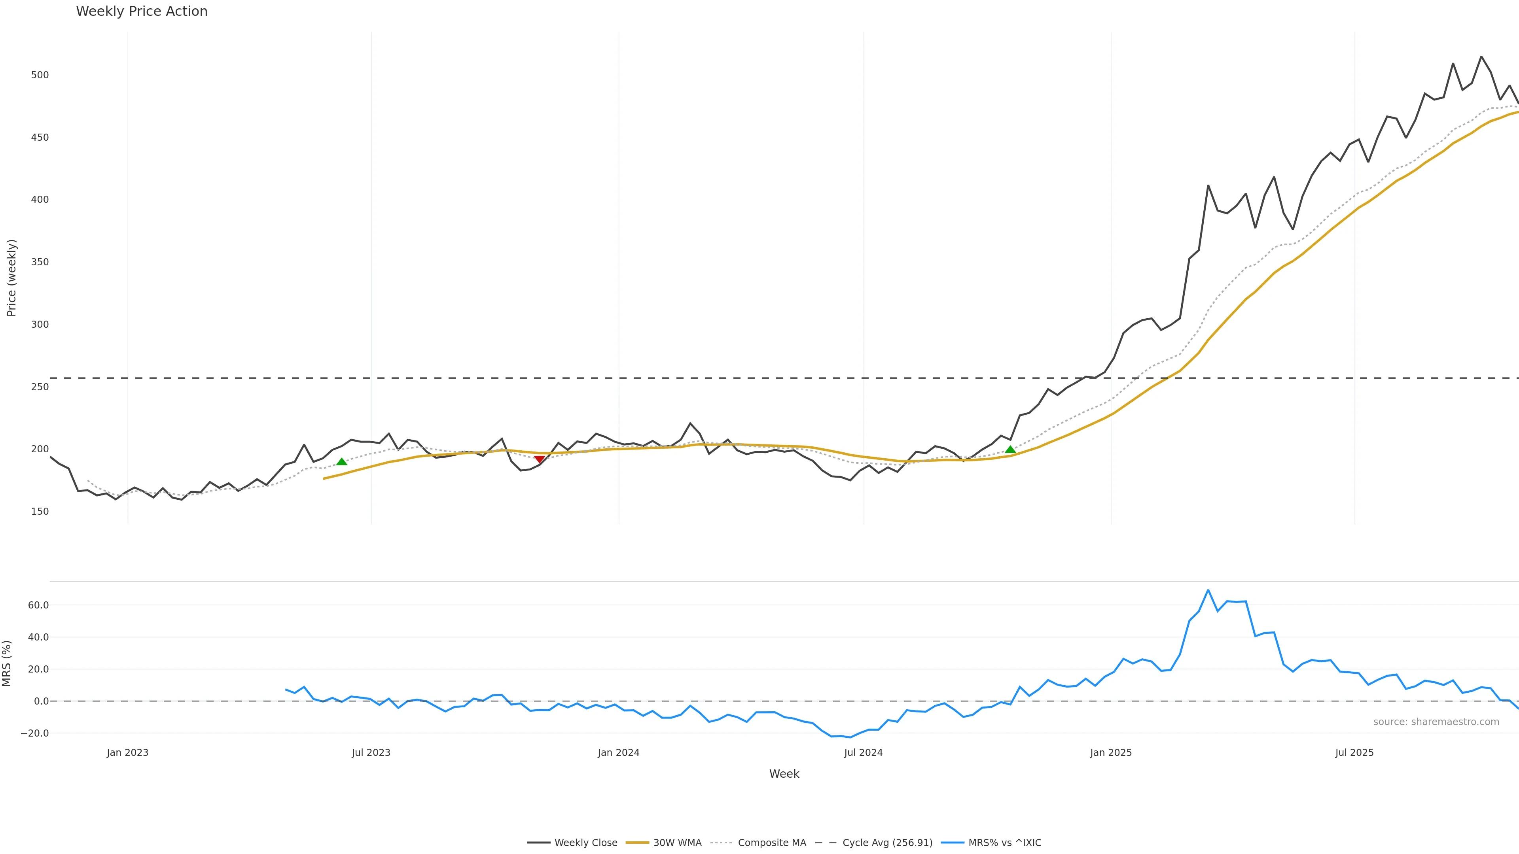This screenshot has width=1519, height=854.
Task: Hide the MRS% vs ^IXIC series label
Action: (1005, 843)
